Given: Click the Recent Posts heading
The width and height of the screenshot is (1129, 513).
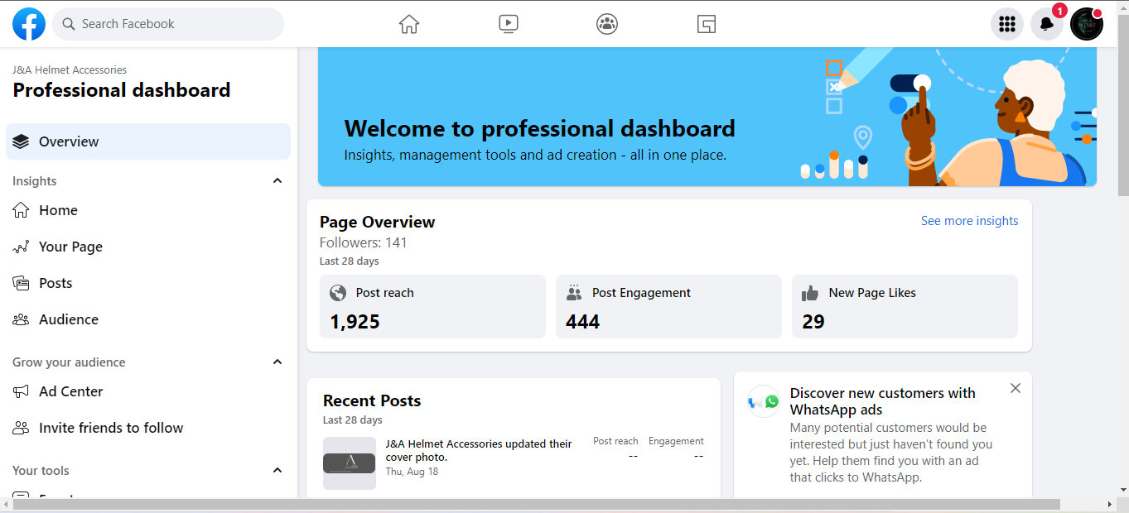Looking at the screenshot, I should tap(372, 400).
